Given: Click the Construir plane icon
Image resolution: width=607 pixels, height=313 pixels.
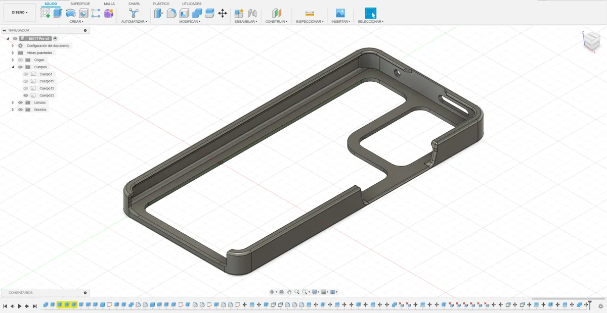Looking at the screenshot, I should (x=276, y=14).
